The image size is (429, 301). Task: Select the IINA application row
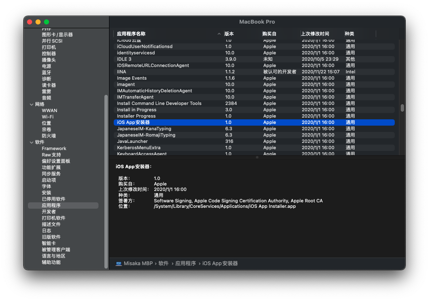pyautogui.click(x=254, y=72)
